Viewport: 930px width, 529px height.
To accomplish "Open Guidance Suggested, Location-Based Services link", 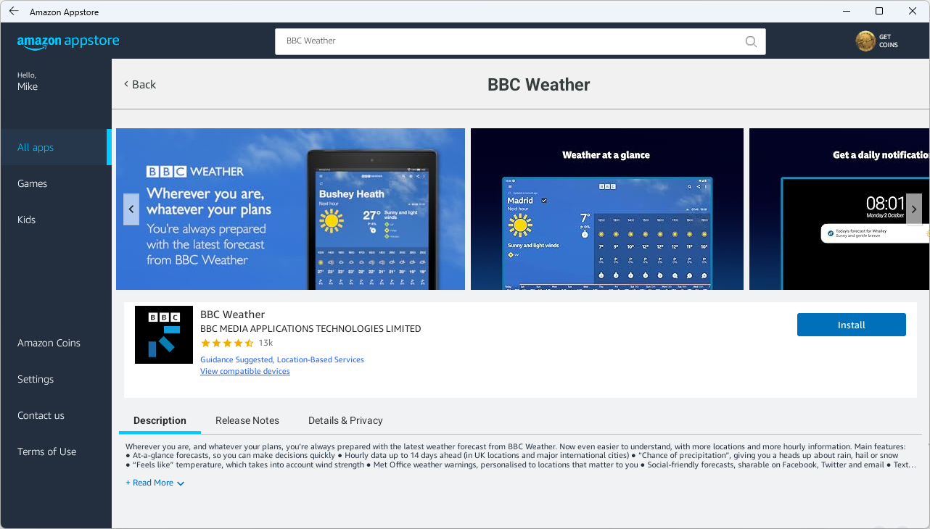I will point(282,359).
